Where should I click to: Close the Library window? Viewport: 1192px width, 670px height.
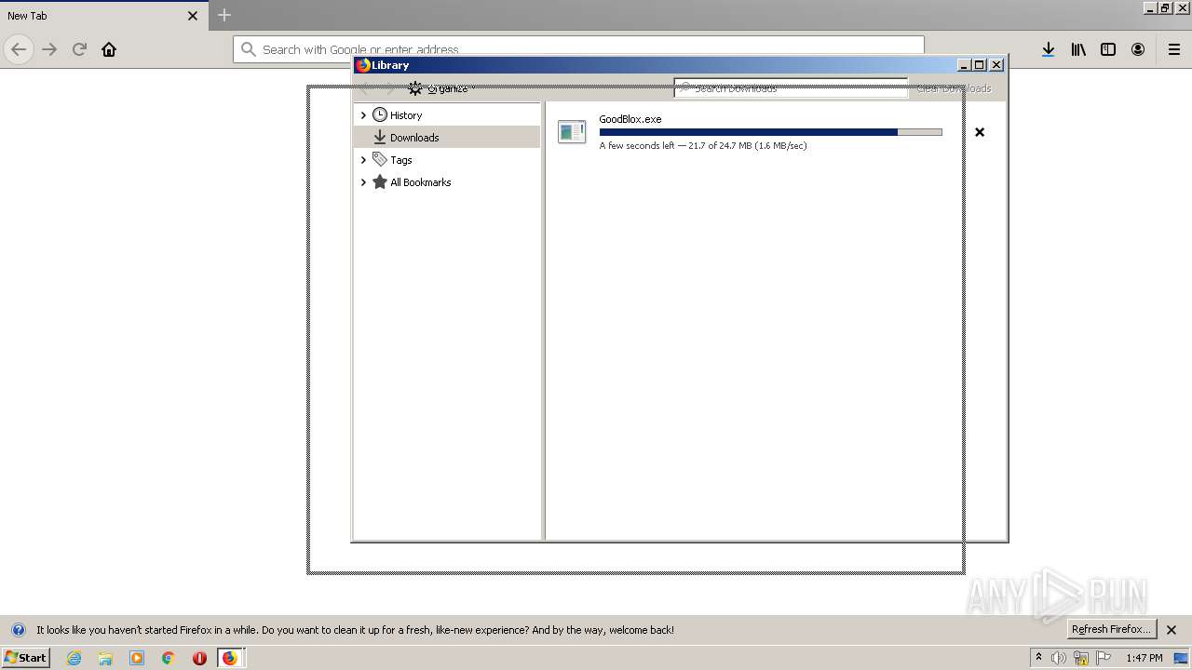point(996,65)
